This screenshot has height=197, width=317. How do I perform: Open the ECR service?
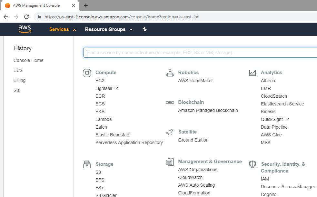(x=100, y=96)
